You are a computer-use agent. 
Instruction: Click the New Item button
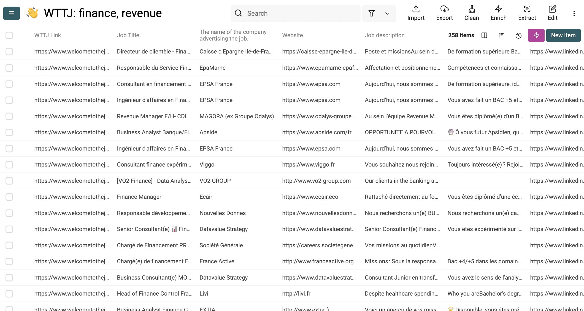click(563, 35)
